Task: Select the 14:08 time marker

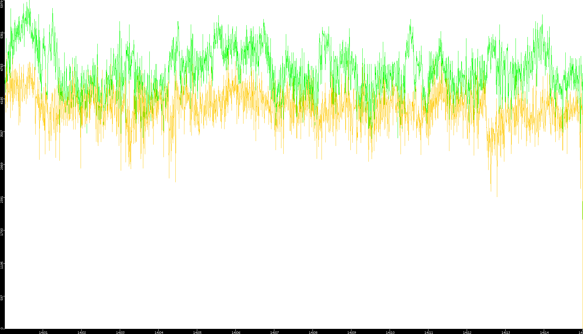Action: [x=313, y=332]
